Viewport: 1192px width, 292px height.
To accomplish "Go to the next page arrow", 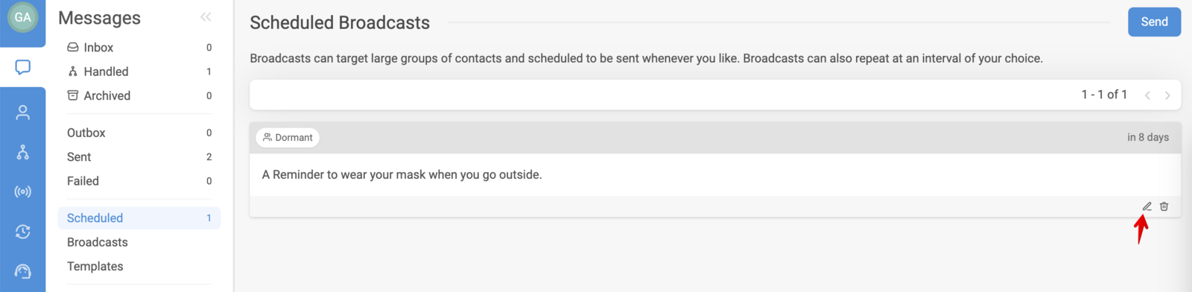I will pos(1167,95).
